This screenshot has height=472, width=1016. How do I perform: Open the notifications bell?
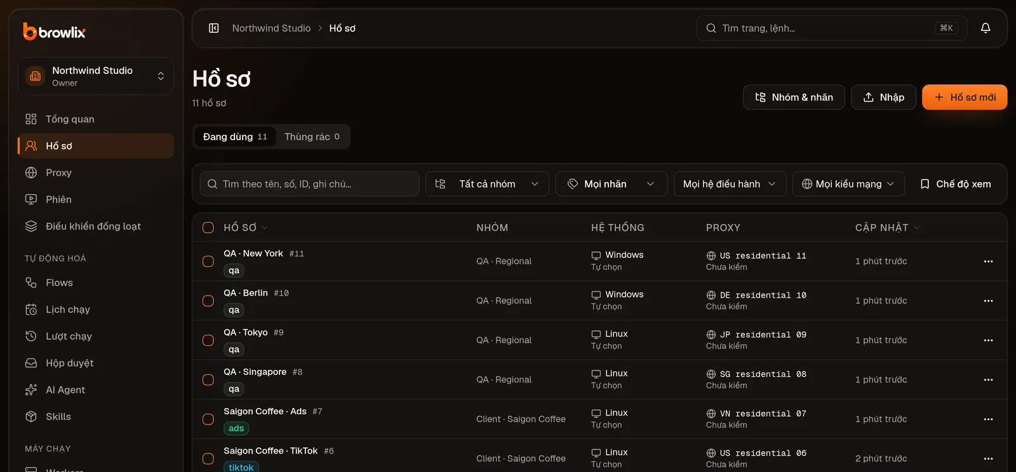[986, 28]
